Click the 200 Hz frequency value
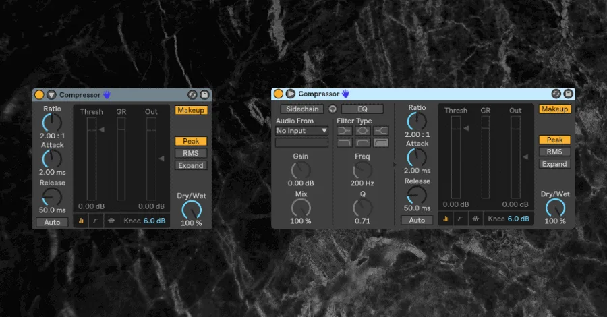Screen dimensions: 607x317 (x=362, y=183)
